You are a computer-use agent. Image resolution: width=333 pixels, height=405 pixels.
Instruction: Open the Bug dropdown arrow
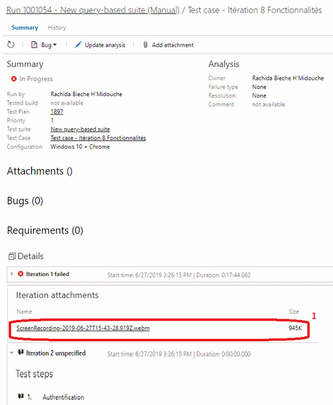click(55, 44)
